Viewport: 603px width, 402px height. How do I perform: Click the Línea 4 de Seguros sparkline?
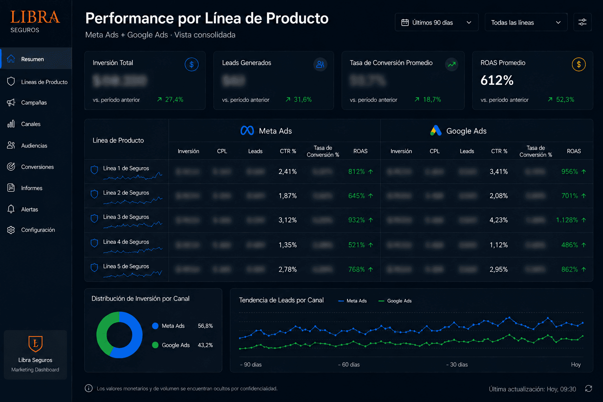coord(133,250)
